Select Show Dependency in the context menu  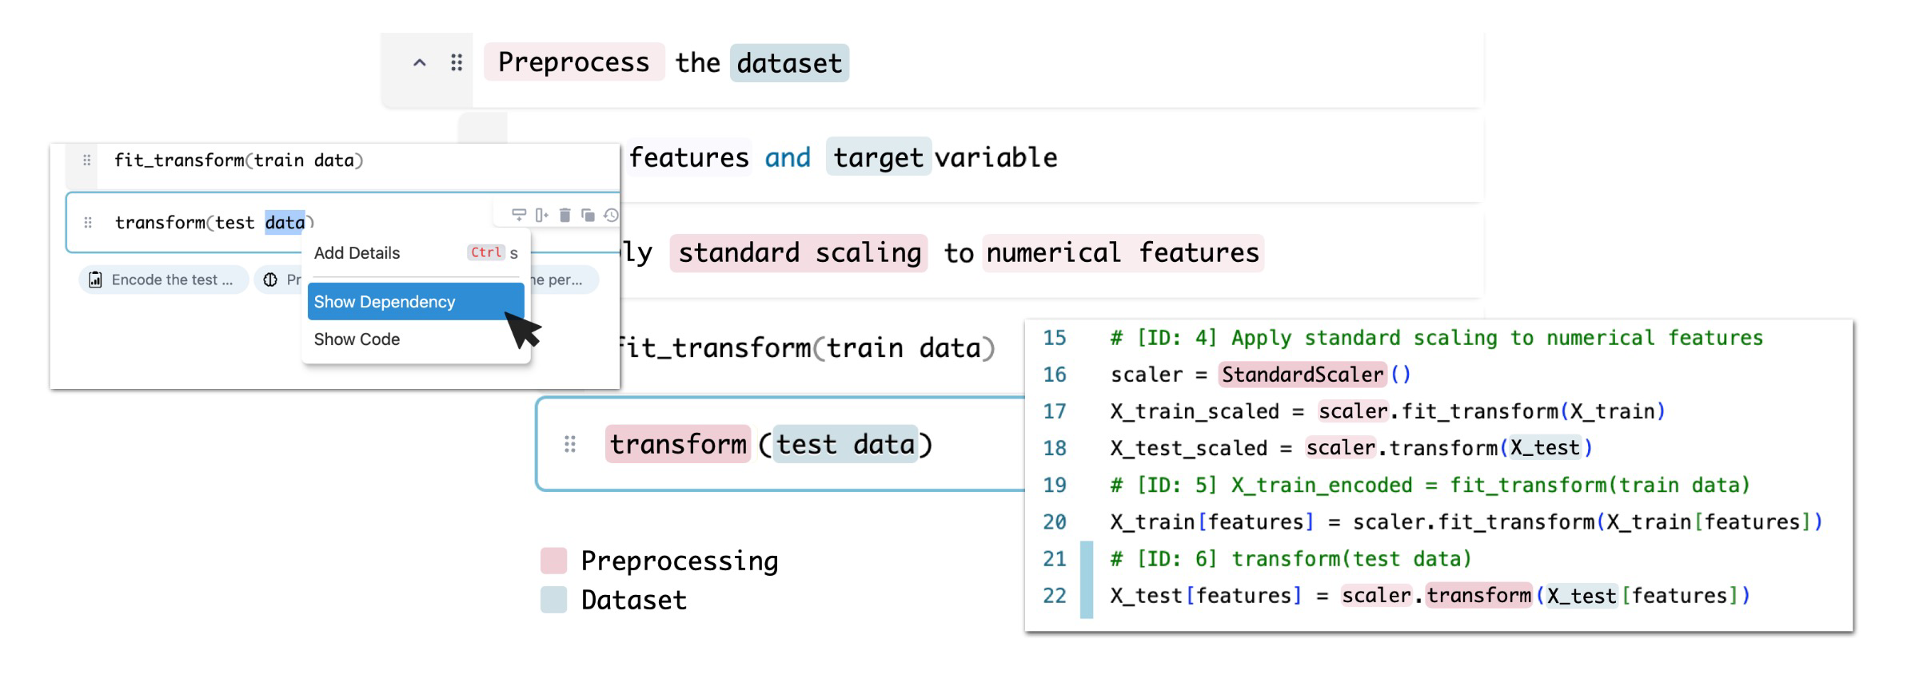click(385, 302)
